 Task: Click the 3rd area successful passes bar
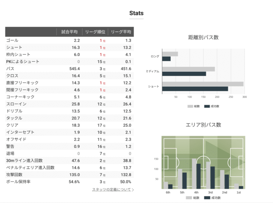(213, 178)
